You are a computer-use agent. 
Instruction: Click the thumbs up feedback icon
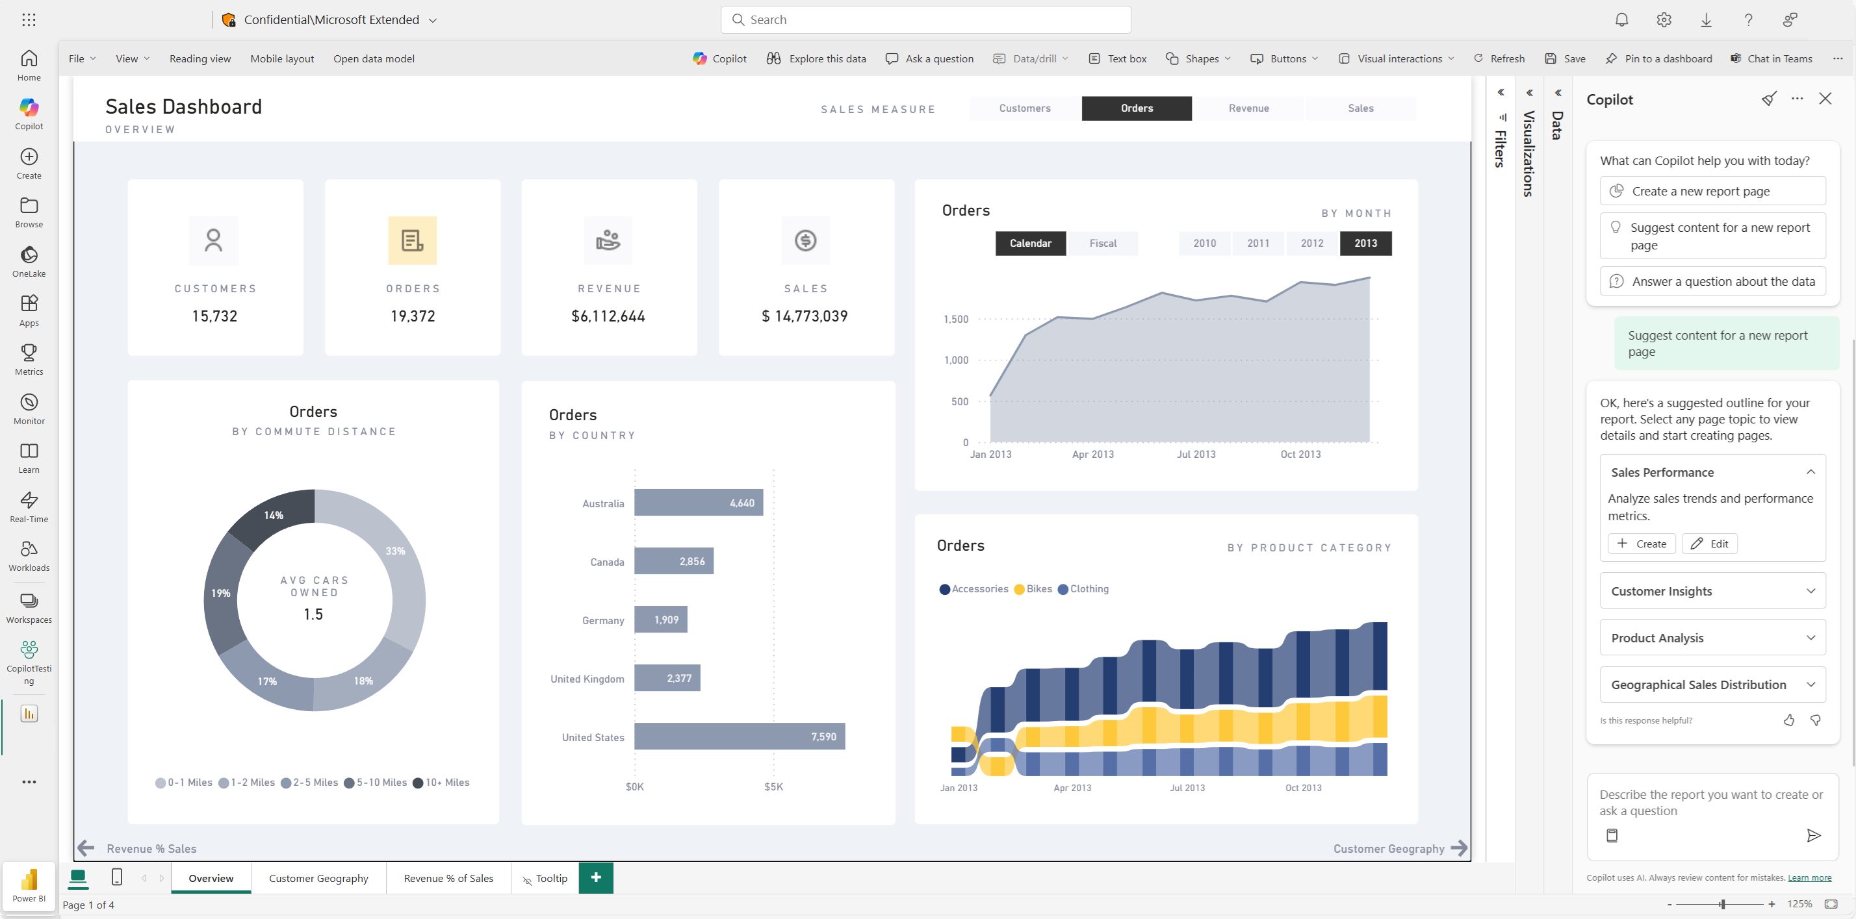(x=1788, y=720)
